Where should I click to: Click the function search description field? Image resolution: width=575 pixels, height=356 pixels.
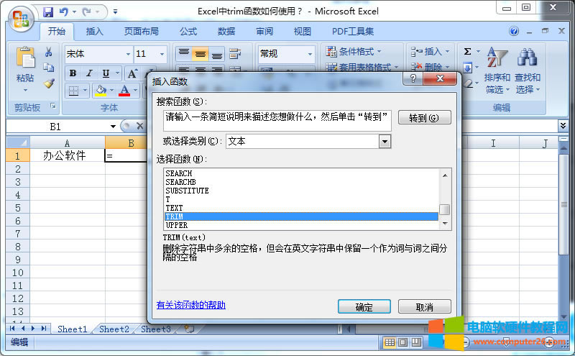(277, 120)
